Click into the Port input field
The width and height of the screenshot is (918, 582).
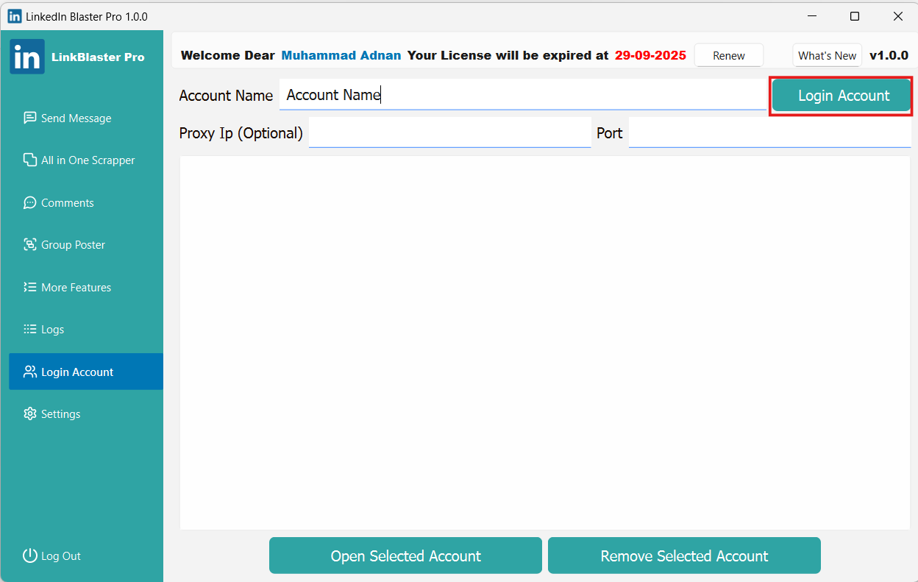(769, 133)
